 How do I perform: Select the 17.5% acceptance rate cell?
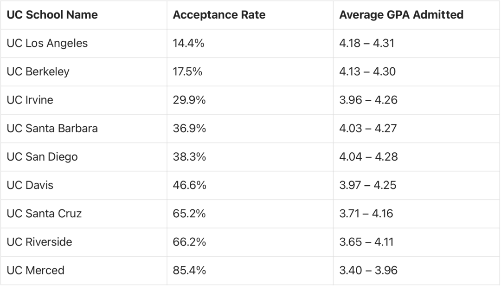(x=187, y=72)
